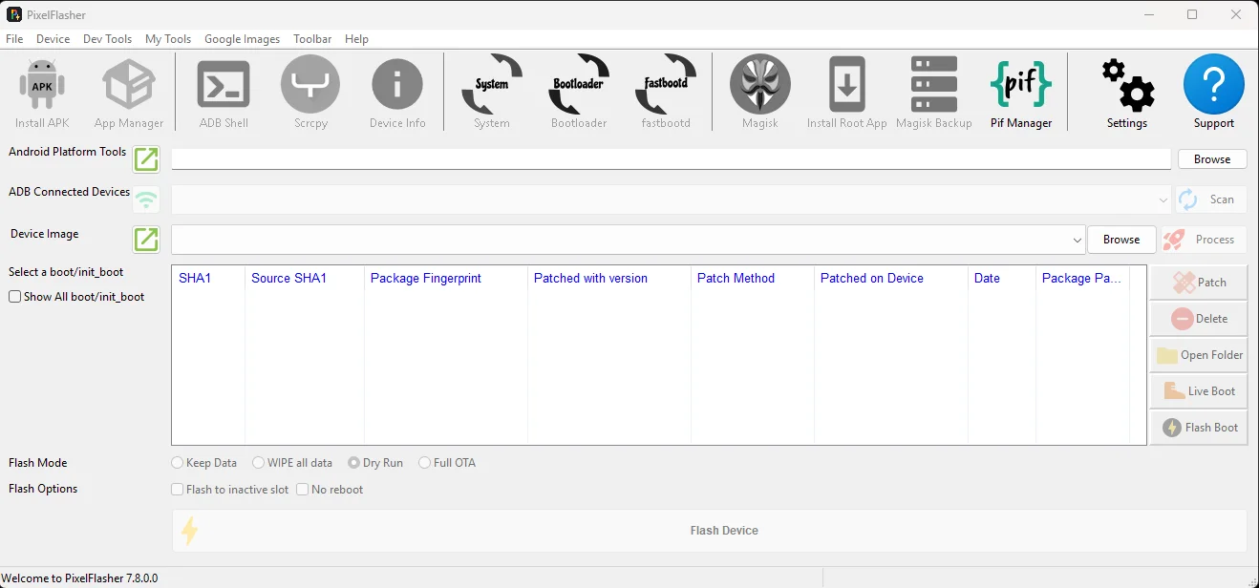Enable Show All boot/init_boot checkbox
1259x588 pixels.
[15, 297]
